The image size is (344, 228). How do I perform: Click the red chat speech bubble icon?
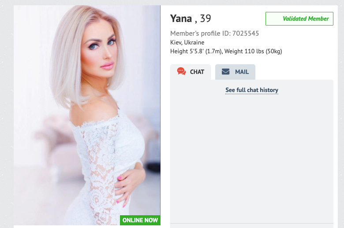pyautogui.click(x=181, y=71)
